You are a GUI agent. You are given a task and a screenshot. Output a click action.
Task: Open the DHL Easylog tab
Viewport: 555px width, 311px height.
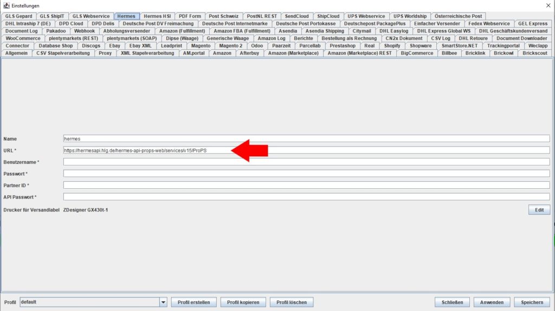(x=394, y=31)
